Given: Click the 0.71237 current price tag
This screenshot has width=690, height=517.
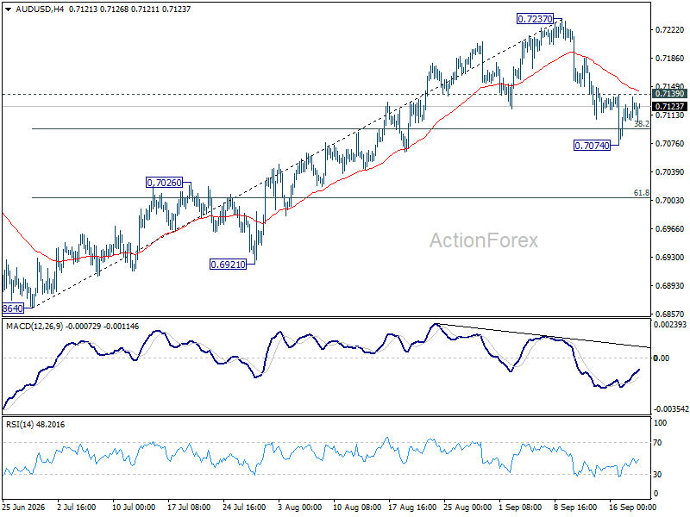Looking at the screenshot, I should (669, 106).
